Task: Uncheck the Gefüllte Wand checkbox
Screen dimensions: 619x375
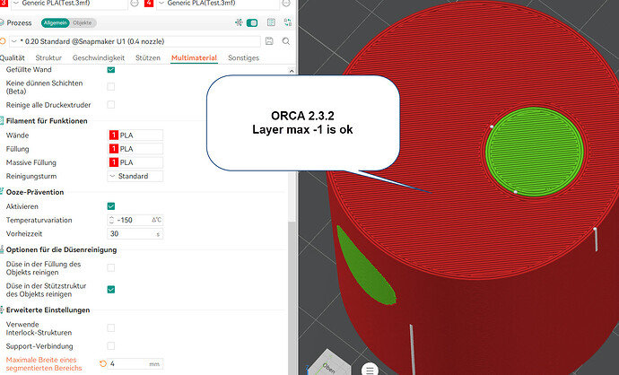Action: [x=111, y=69]
